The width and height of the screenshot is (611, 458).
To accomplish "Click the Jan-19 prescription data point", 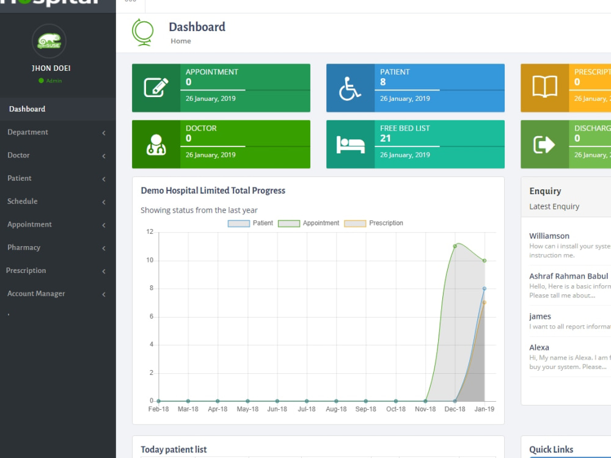I will click(x=485, y=302).
